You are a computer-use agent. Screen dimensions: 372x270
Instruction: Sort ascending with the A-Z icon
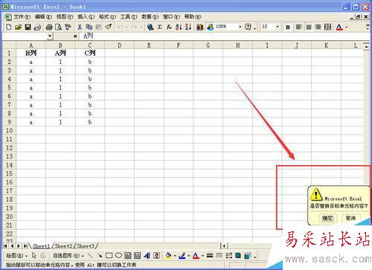179,27
